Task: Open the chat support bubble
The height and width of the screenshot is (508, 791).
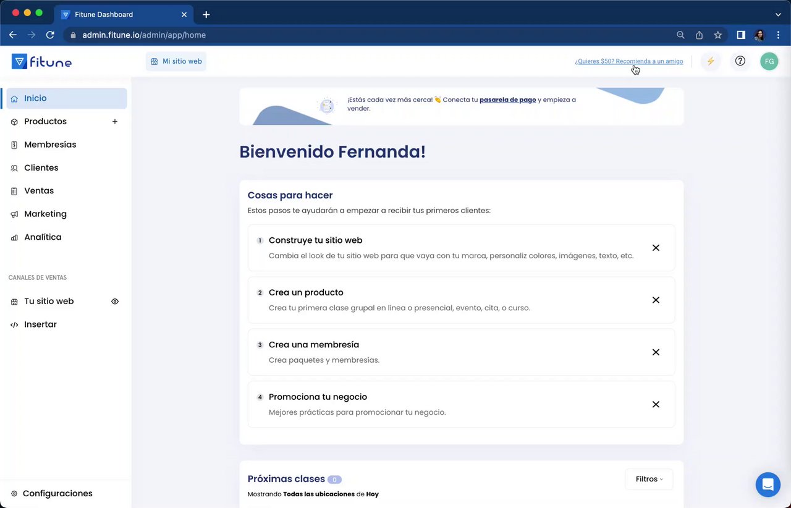Action: pyautogui.click(x=768, y=485)
